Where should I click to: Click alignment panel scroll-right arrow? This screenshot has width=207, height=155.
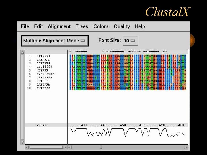[x=186, y=147]
